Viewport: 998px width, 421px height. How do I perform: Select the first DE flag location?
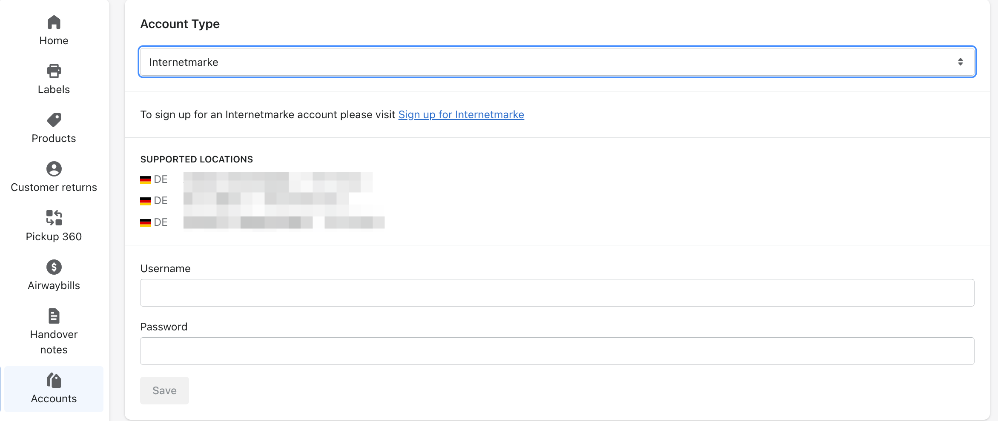click(x=154, y=179)
